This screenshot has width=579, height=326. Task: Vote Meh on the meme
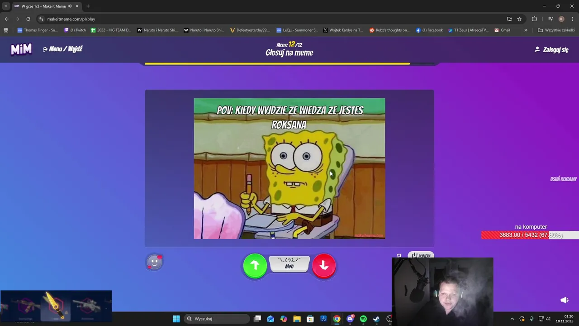click(289, 264)
